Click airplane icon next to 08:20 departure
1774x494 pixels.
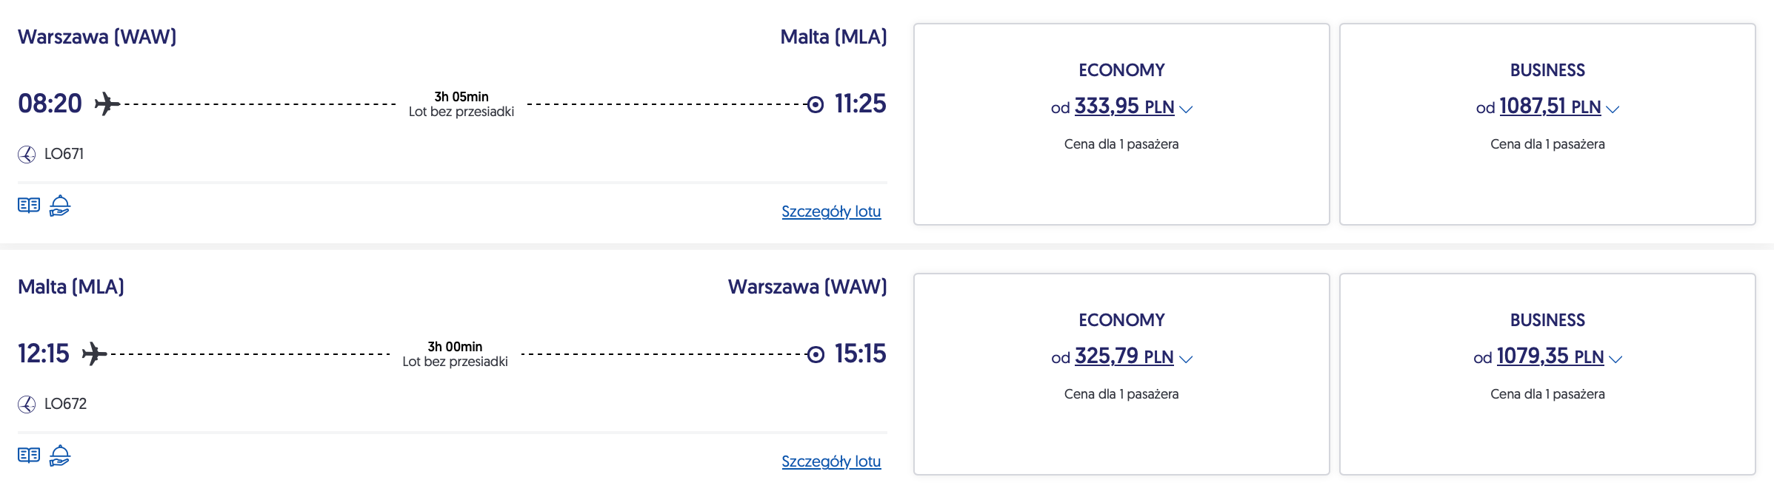(x=107, y=104)
